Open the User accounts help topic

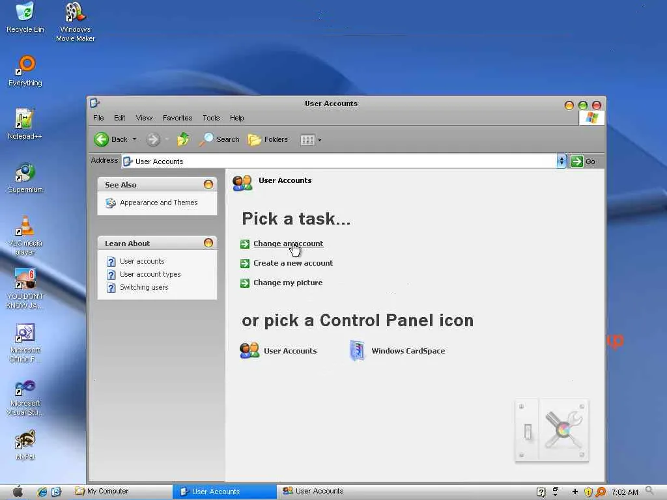click(x=135, y=261)
